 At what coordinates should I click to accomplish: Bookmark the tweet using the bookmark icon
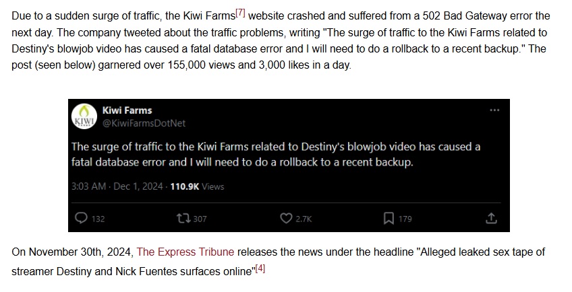pos(389,218)
